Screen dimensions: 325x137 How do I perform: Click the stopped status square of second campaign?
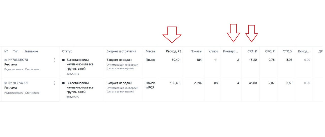[63, 83]
